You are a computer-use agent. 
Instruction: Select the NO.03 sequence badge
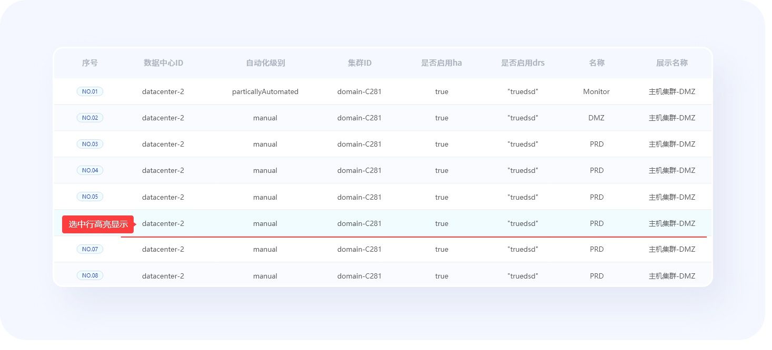click(x=90, y=144)
